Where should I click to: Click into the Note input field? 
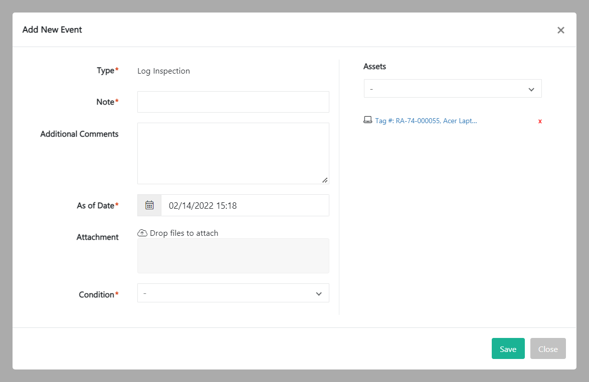point(233,102)
